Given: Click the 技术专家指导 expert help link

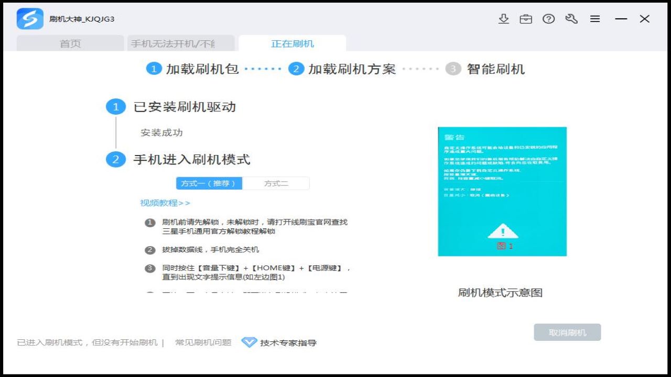Looking at the screenshot, I should coord(288,343).
